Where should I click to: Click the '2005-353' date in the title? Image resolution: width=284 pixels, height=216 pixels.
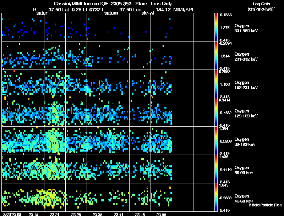click(121, 4)
